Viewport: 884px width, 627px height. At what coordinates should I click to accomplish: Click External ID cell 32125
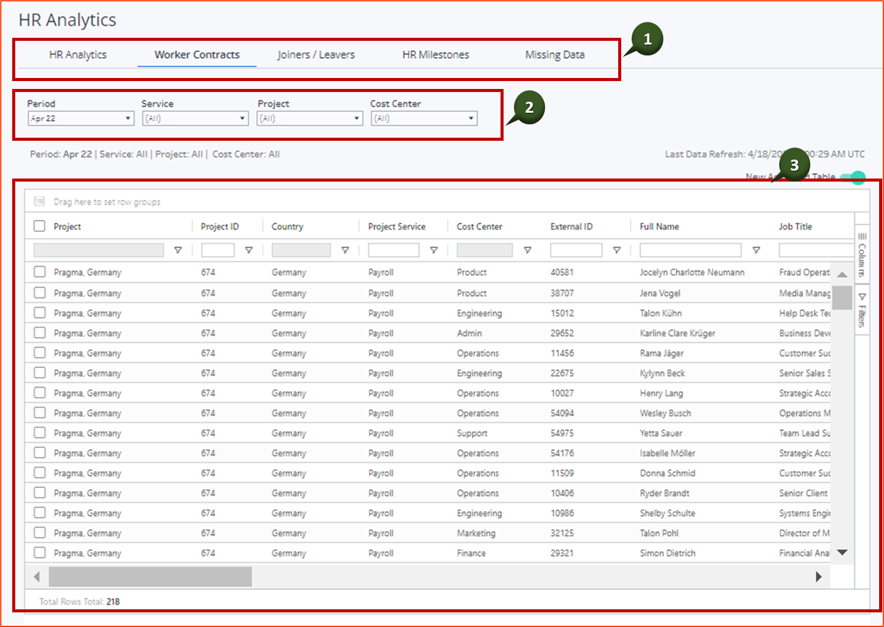[x=562, y=533]
